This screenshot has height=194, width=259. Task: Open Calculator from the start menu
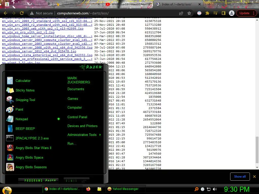[x=23, y=81]
